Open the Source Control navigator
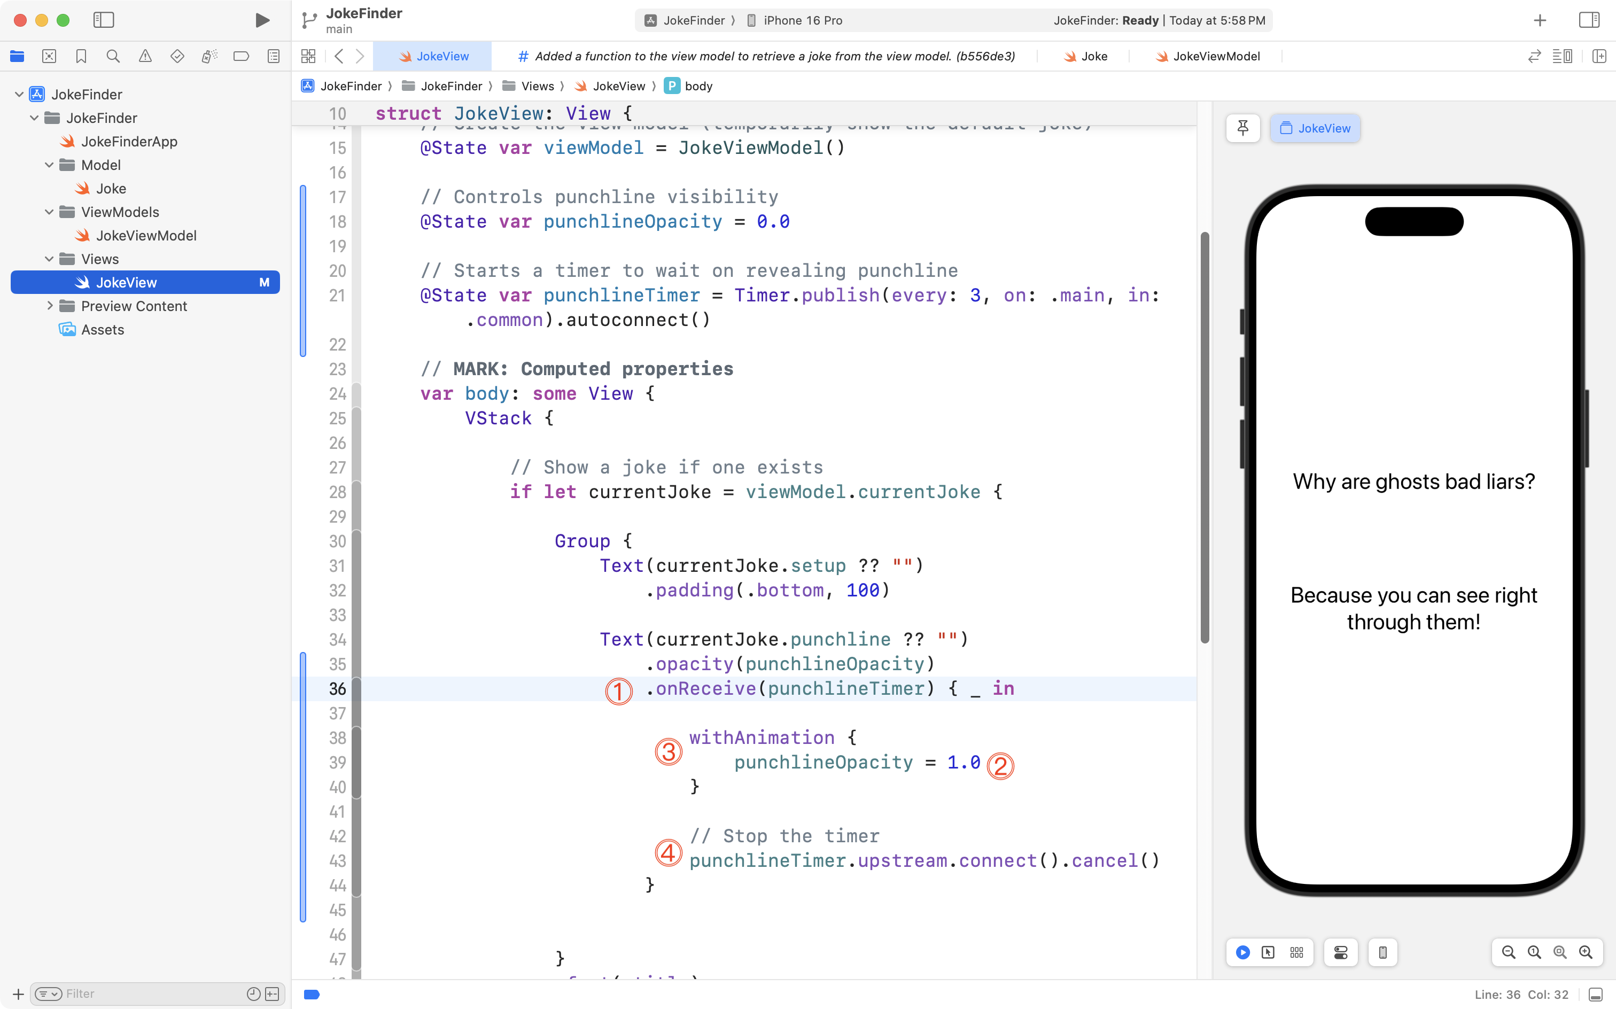This screenshot has width=1616, height=1009. tap(49, 56)
